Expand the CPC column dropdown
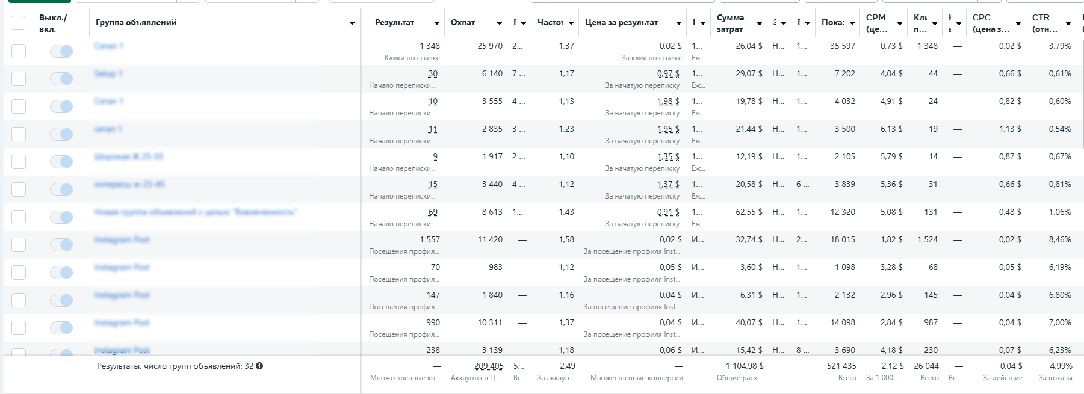Viewport: 1084px width, 394px height. (x=1018, y=23)
